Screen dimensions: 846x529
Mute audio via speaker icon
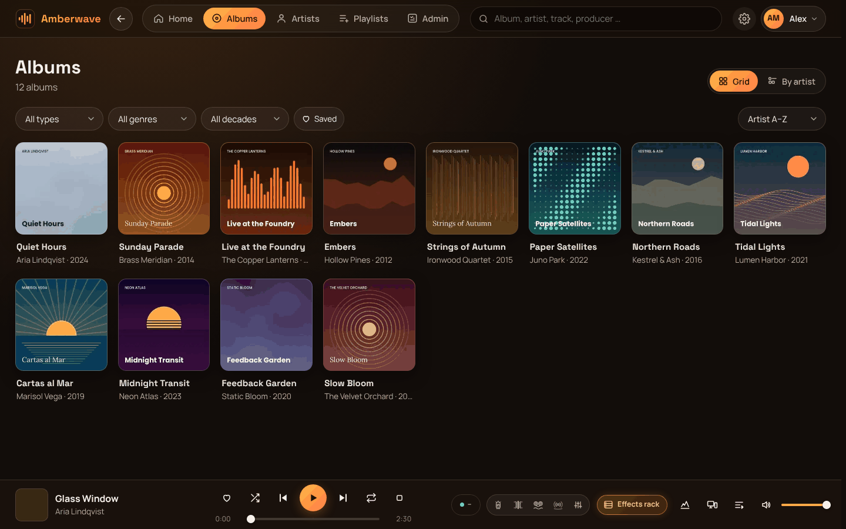[766, 505]
